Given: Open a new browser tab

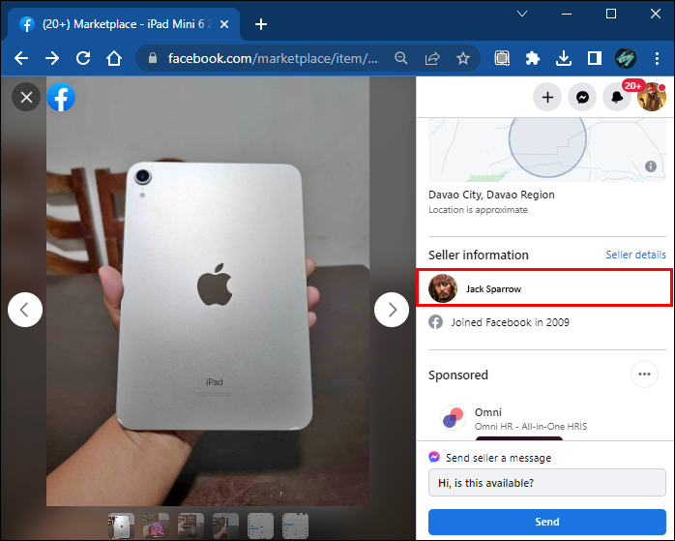Looking at the screenshot, I should [x=261, y=24].
